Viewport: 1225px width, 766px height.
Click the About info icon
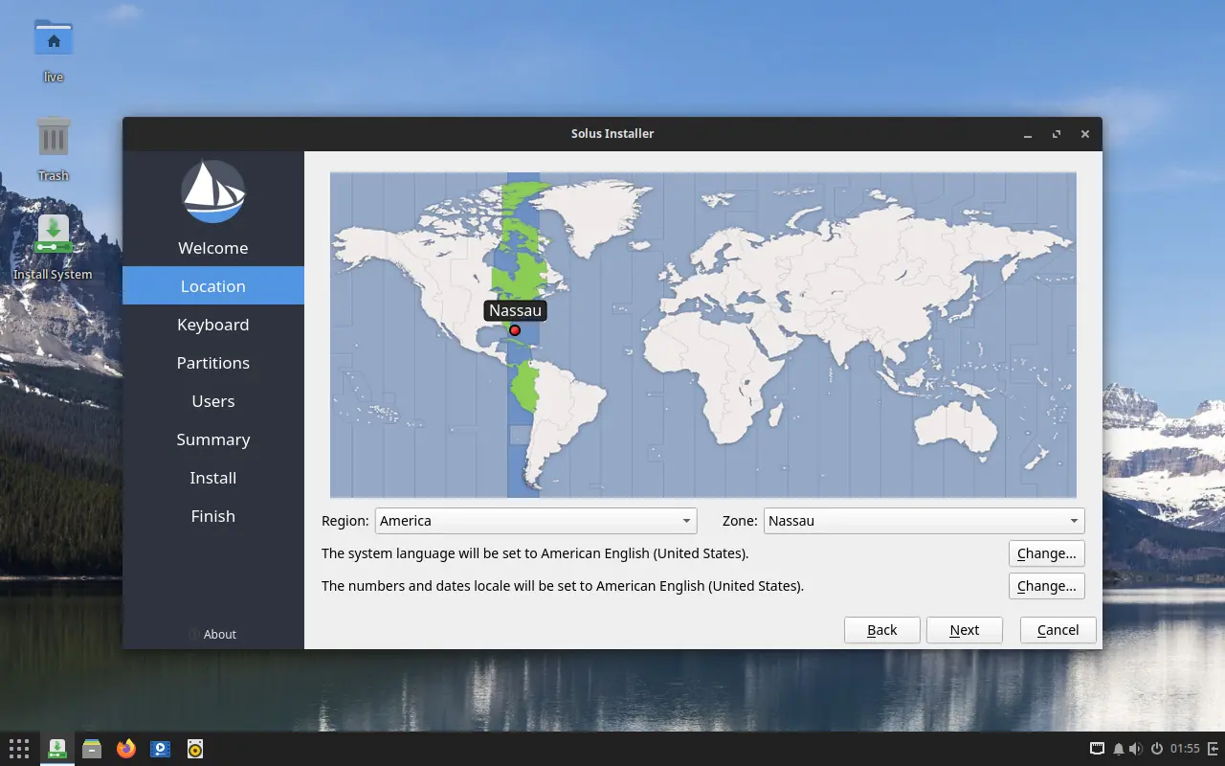coord(194,634)
